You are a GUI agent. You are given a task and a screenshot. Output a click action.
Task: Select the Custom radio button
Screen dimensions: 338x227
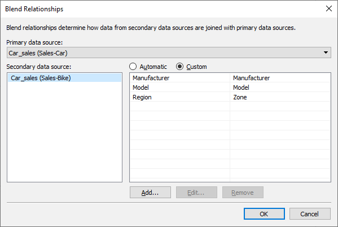point(179,67)
